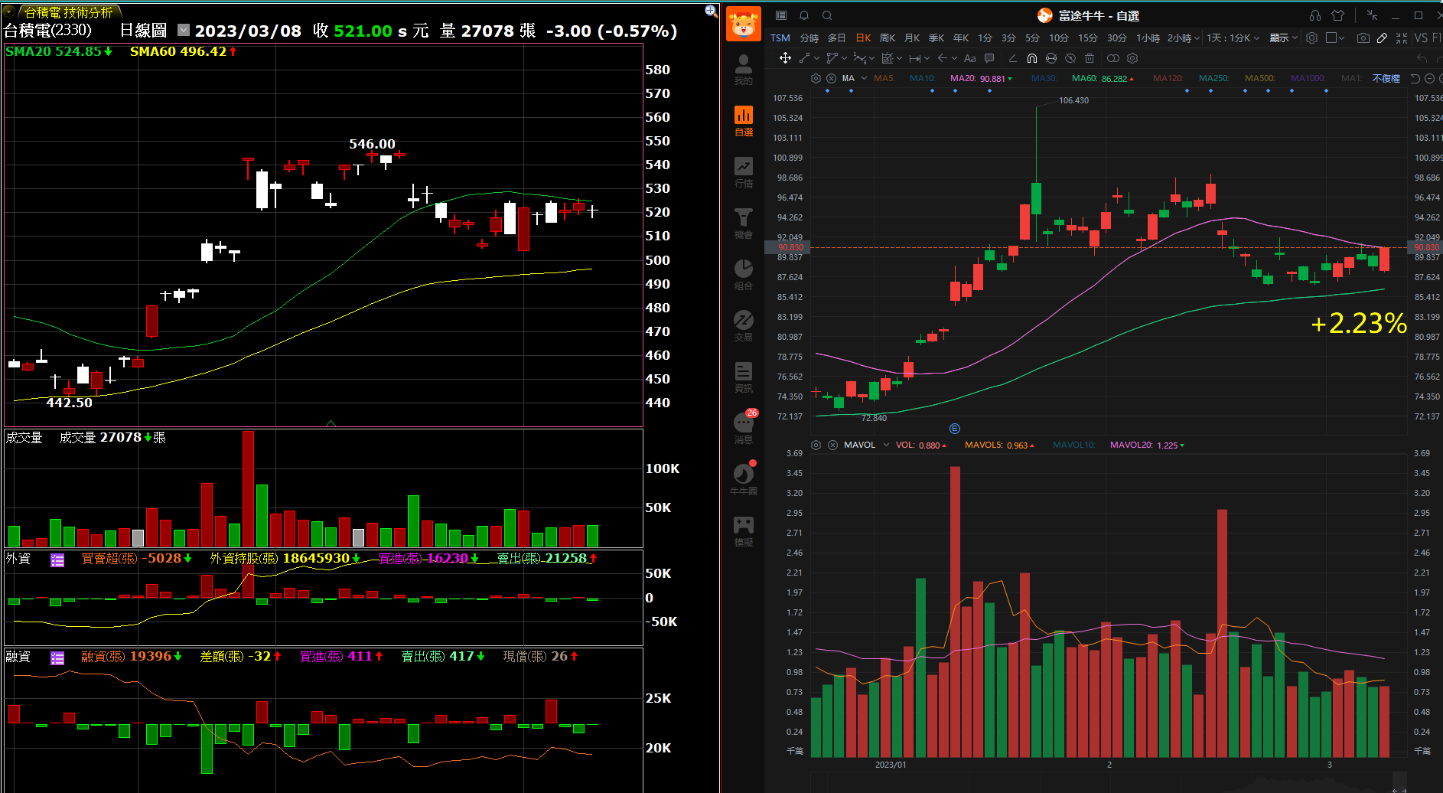Image resolution: width=1443 pixels, height=793 pixels.
Task: Open 消息 messages with 26 badge
Action: [743, 428]
